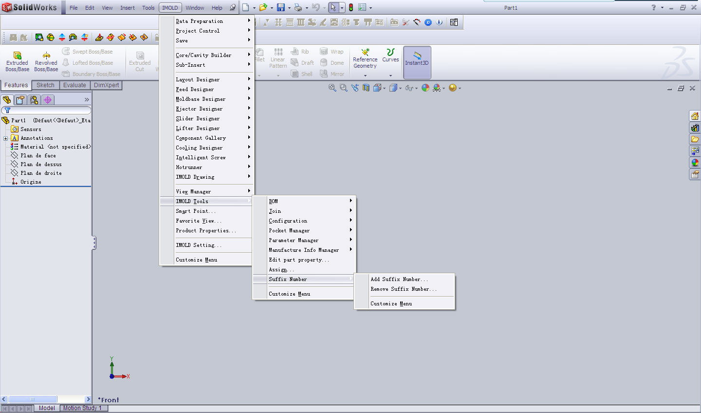The image size is (701, 413).
Task: Open the PropertyManager tab
Action: 20,100
